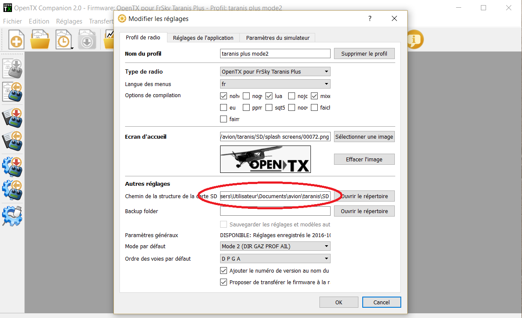Click gear radio icon with red down arrow
Screen dimensions: 522x318
12,167
